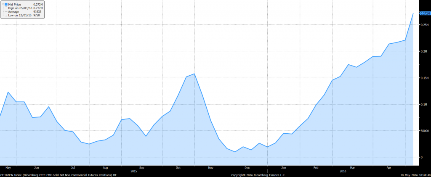
Task: Click the Aug x-axis label
Action: click(x=105, y=167)
